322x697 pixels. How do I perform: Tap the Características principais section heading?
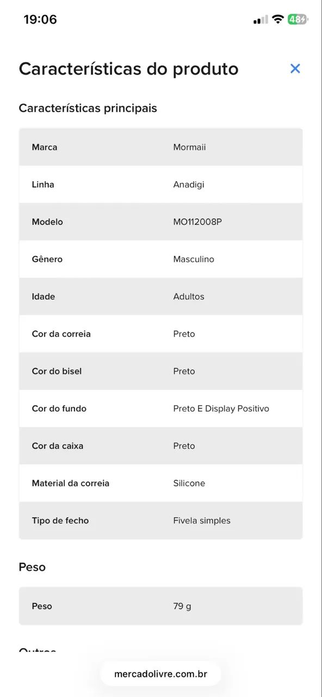(x=88, y=108)
